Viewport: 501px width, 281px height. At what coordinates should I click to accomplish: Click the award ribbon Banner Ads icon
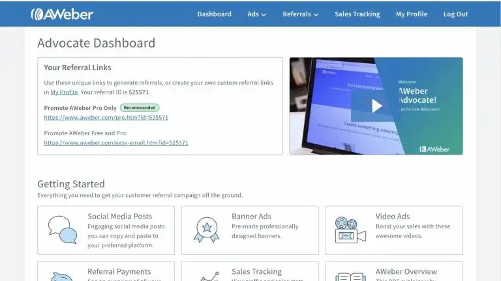pos(206,230)
